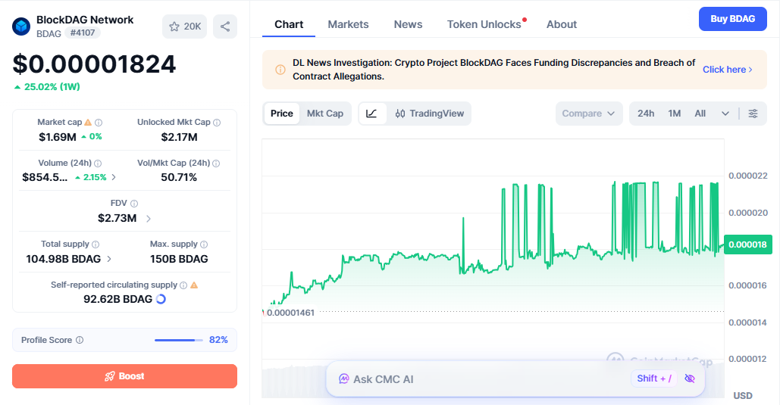Click the 50.71% Vol/Mkt Cap value

[x=179, y=177]
